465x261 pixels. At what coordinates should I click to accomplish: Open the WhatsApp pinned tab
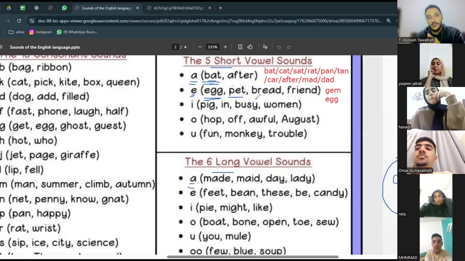click(64, 8)
